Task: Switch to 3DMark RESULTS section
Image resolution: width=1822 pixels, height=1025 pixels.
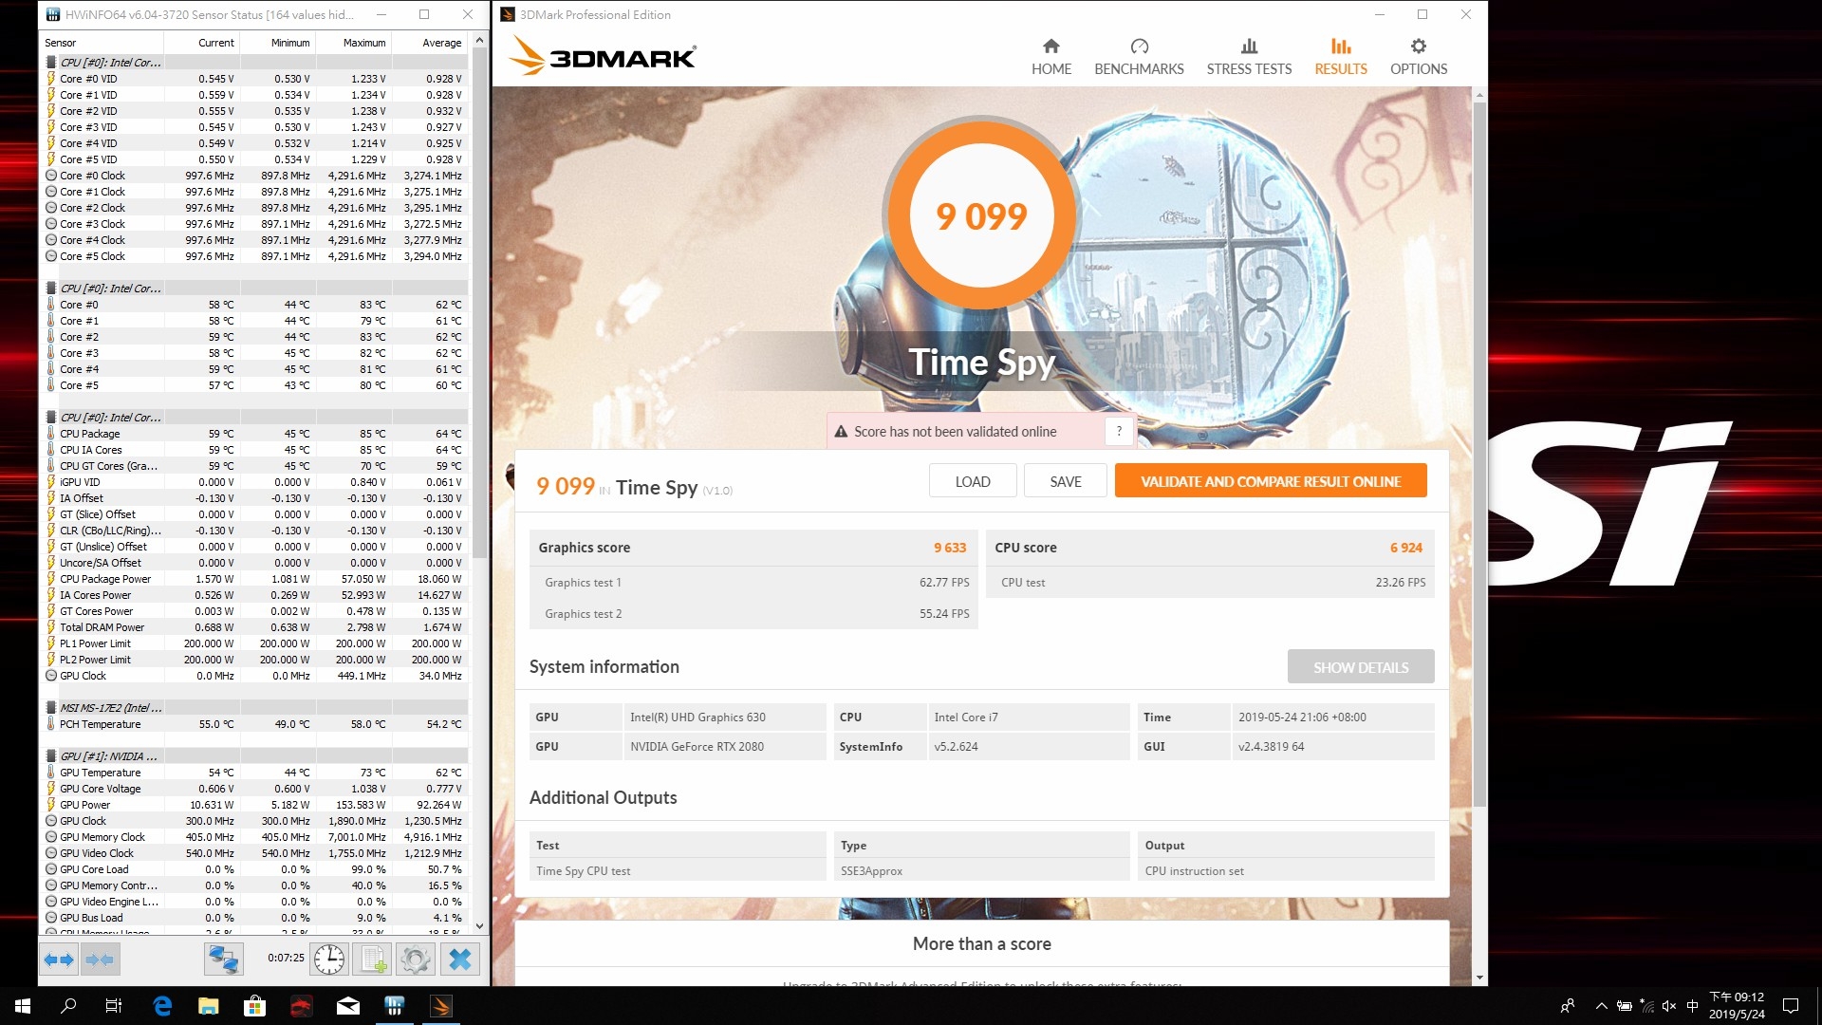Action: tap(1341, 57)
